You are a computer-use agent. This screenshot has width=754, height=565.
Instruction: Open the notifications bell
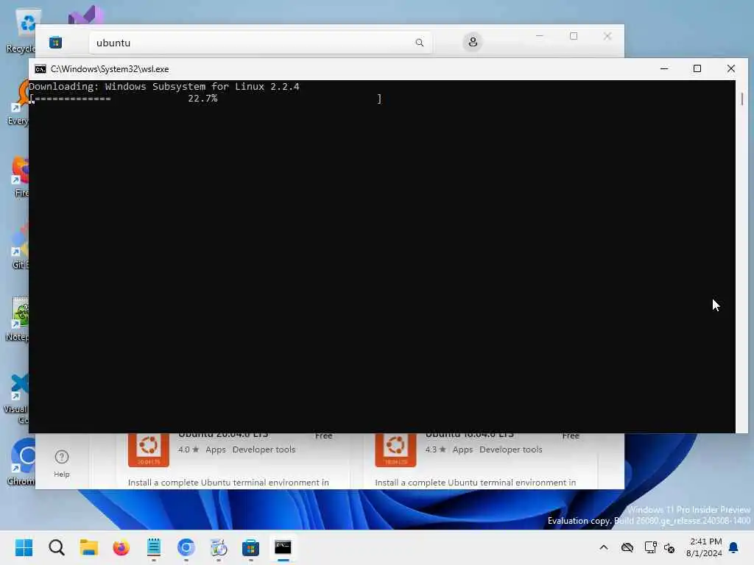pos(733,547)
